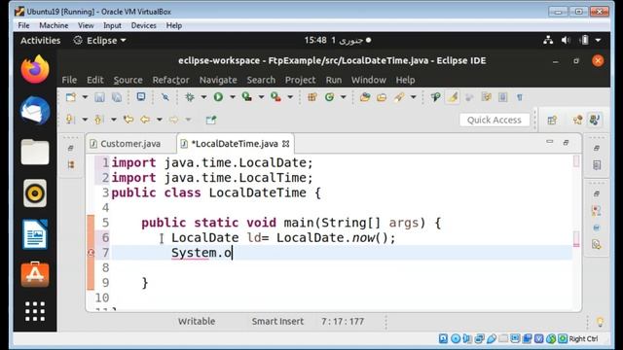Click the error marker on line 7
The height and width of the screenshot is (350, 623).
coord(91,253)
